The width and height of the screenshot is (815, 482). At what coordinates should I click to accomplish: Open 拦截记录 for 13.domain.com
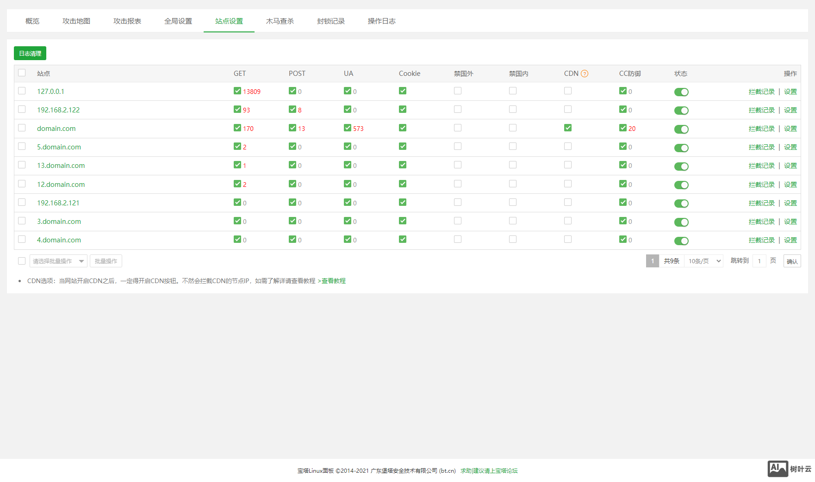(761, 166)
